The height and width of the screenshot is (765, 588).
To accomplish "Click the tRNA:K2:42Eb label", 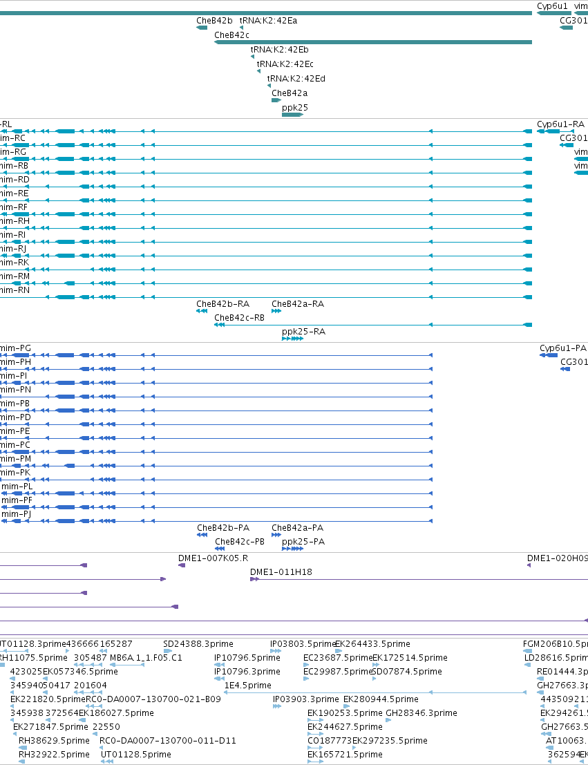I will coord(280,50).
